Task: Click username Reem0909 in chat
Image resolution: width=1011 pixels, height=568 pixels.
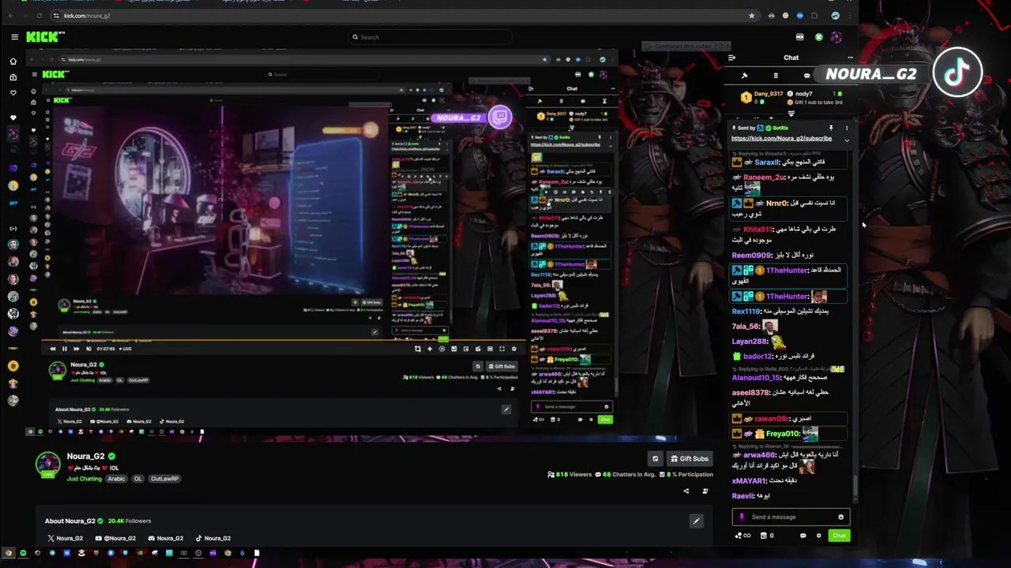Action: 752,256
